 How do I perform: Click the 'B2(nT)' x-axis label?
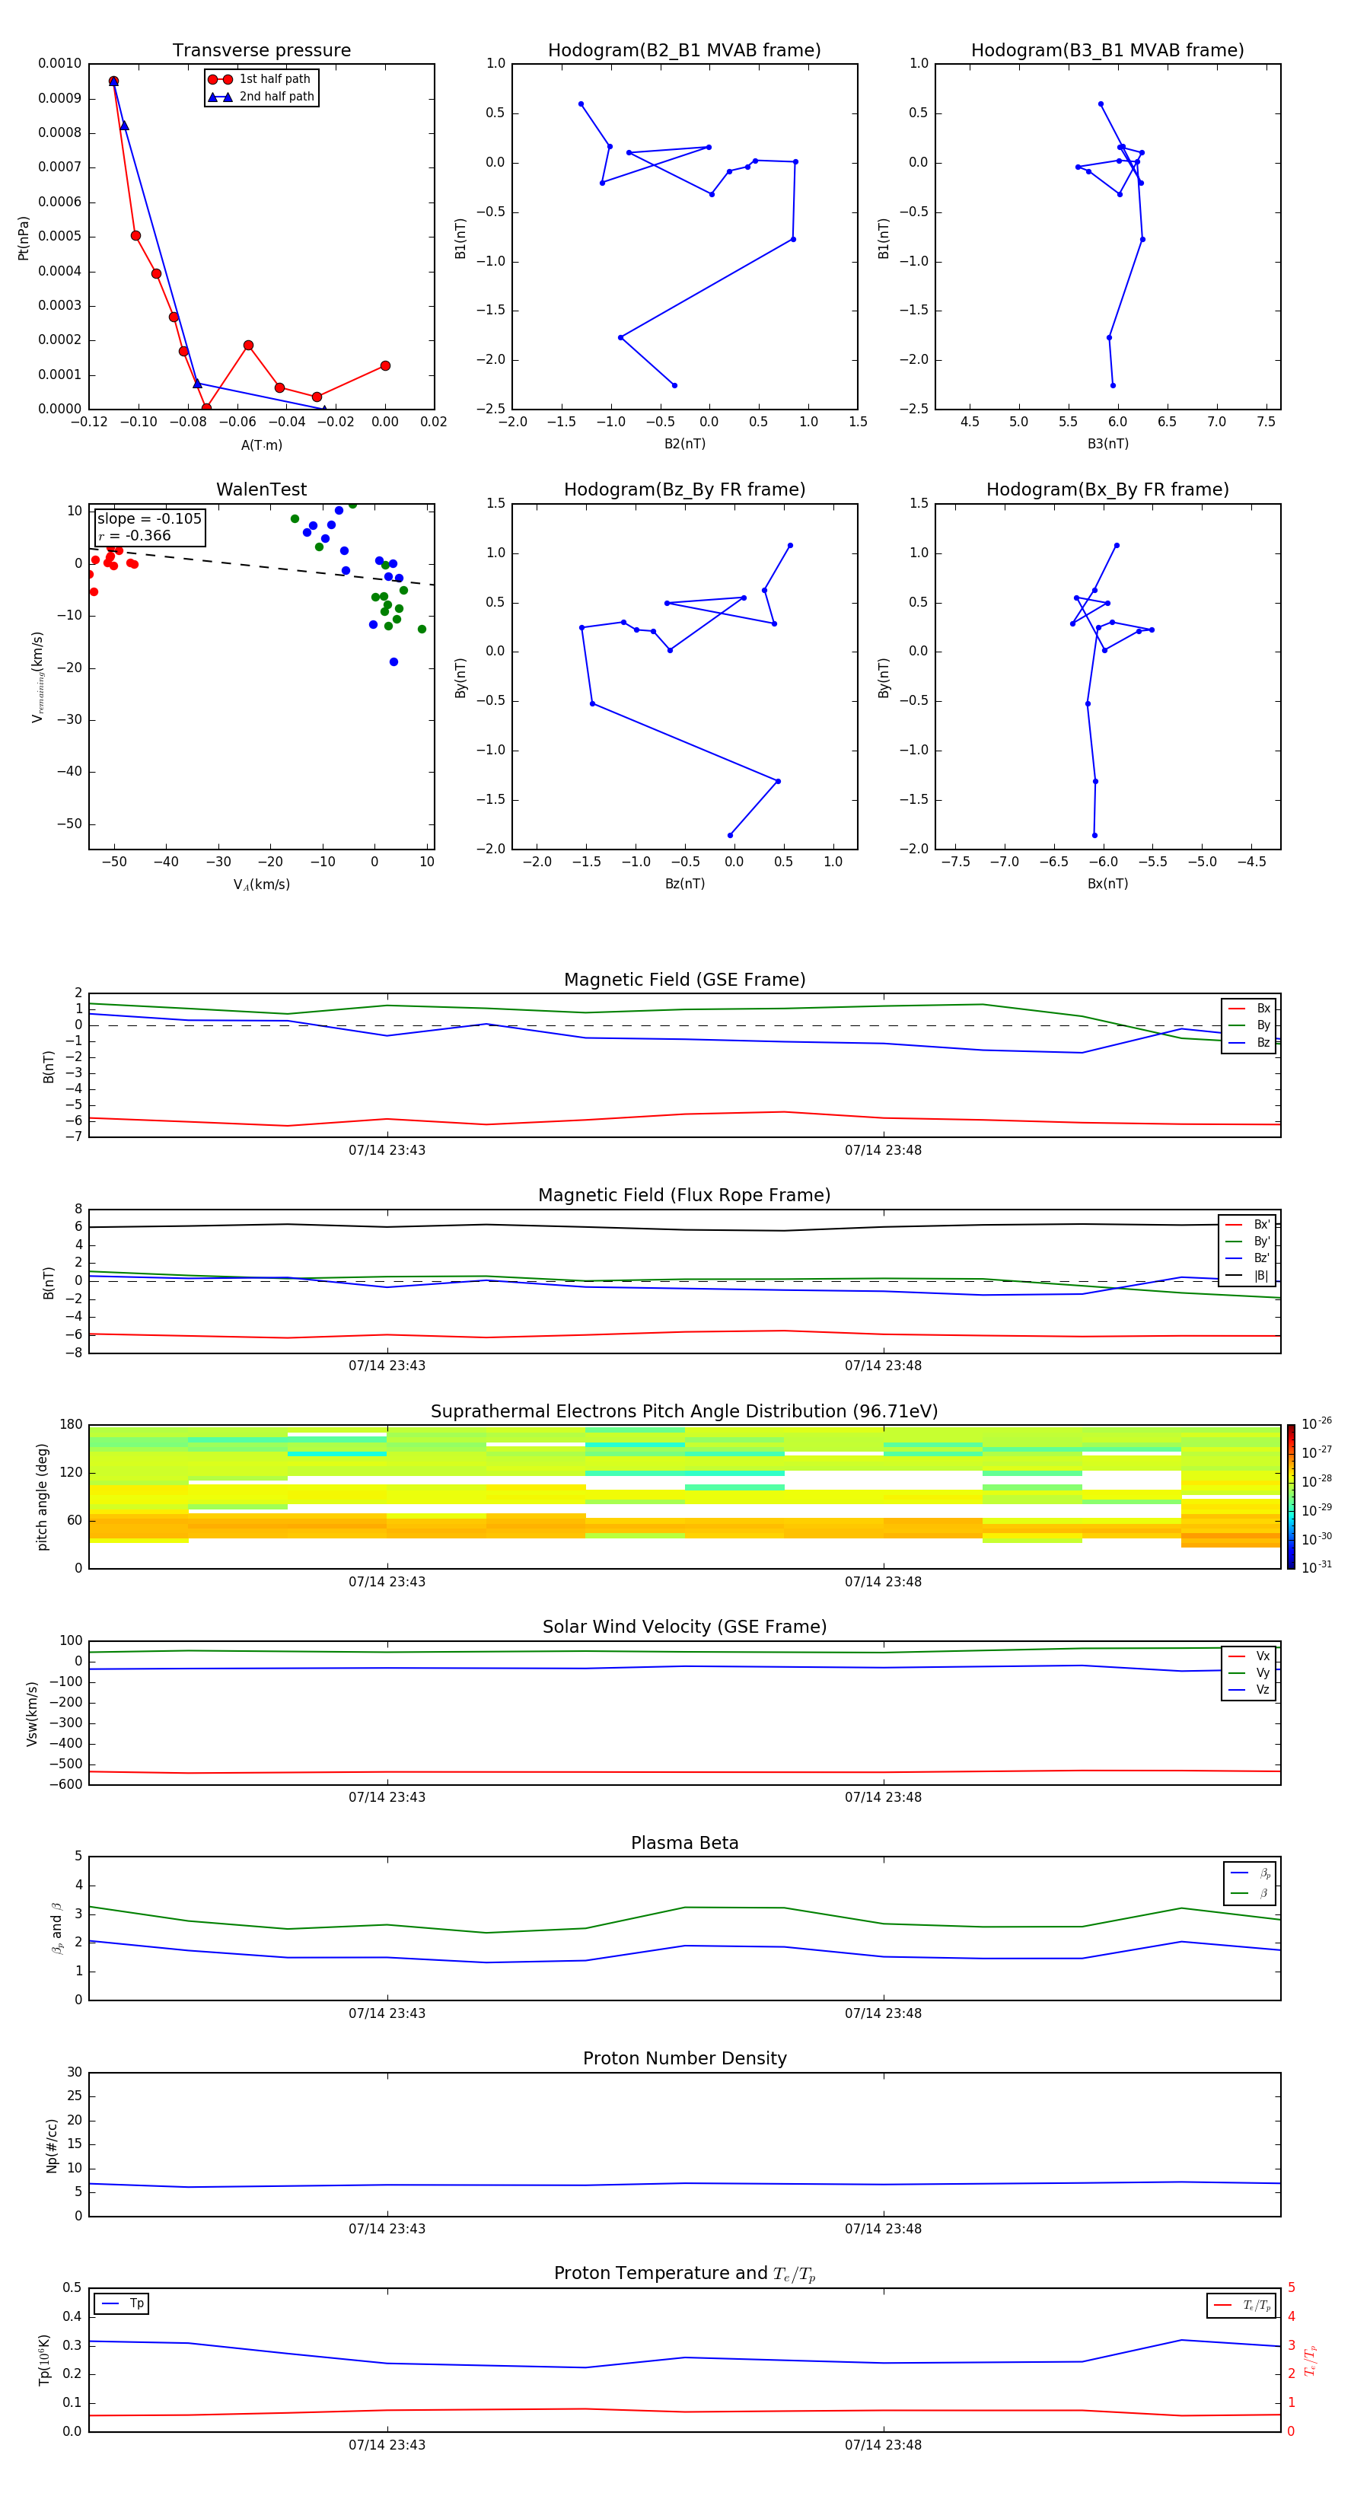pos(684,444)
